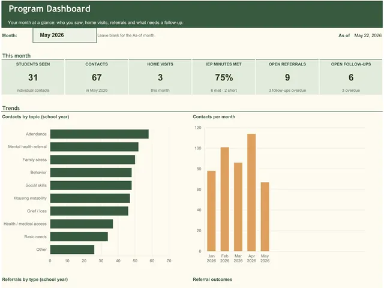
Task: Select the IEP Minutes Met 75% card
Action: tap(224, 77)
